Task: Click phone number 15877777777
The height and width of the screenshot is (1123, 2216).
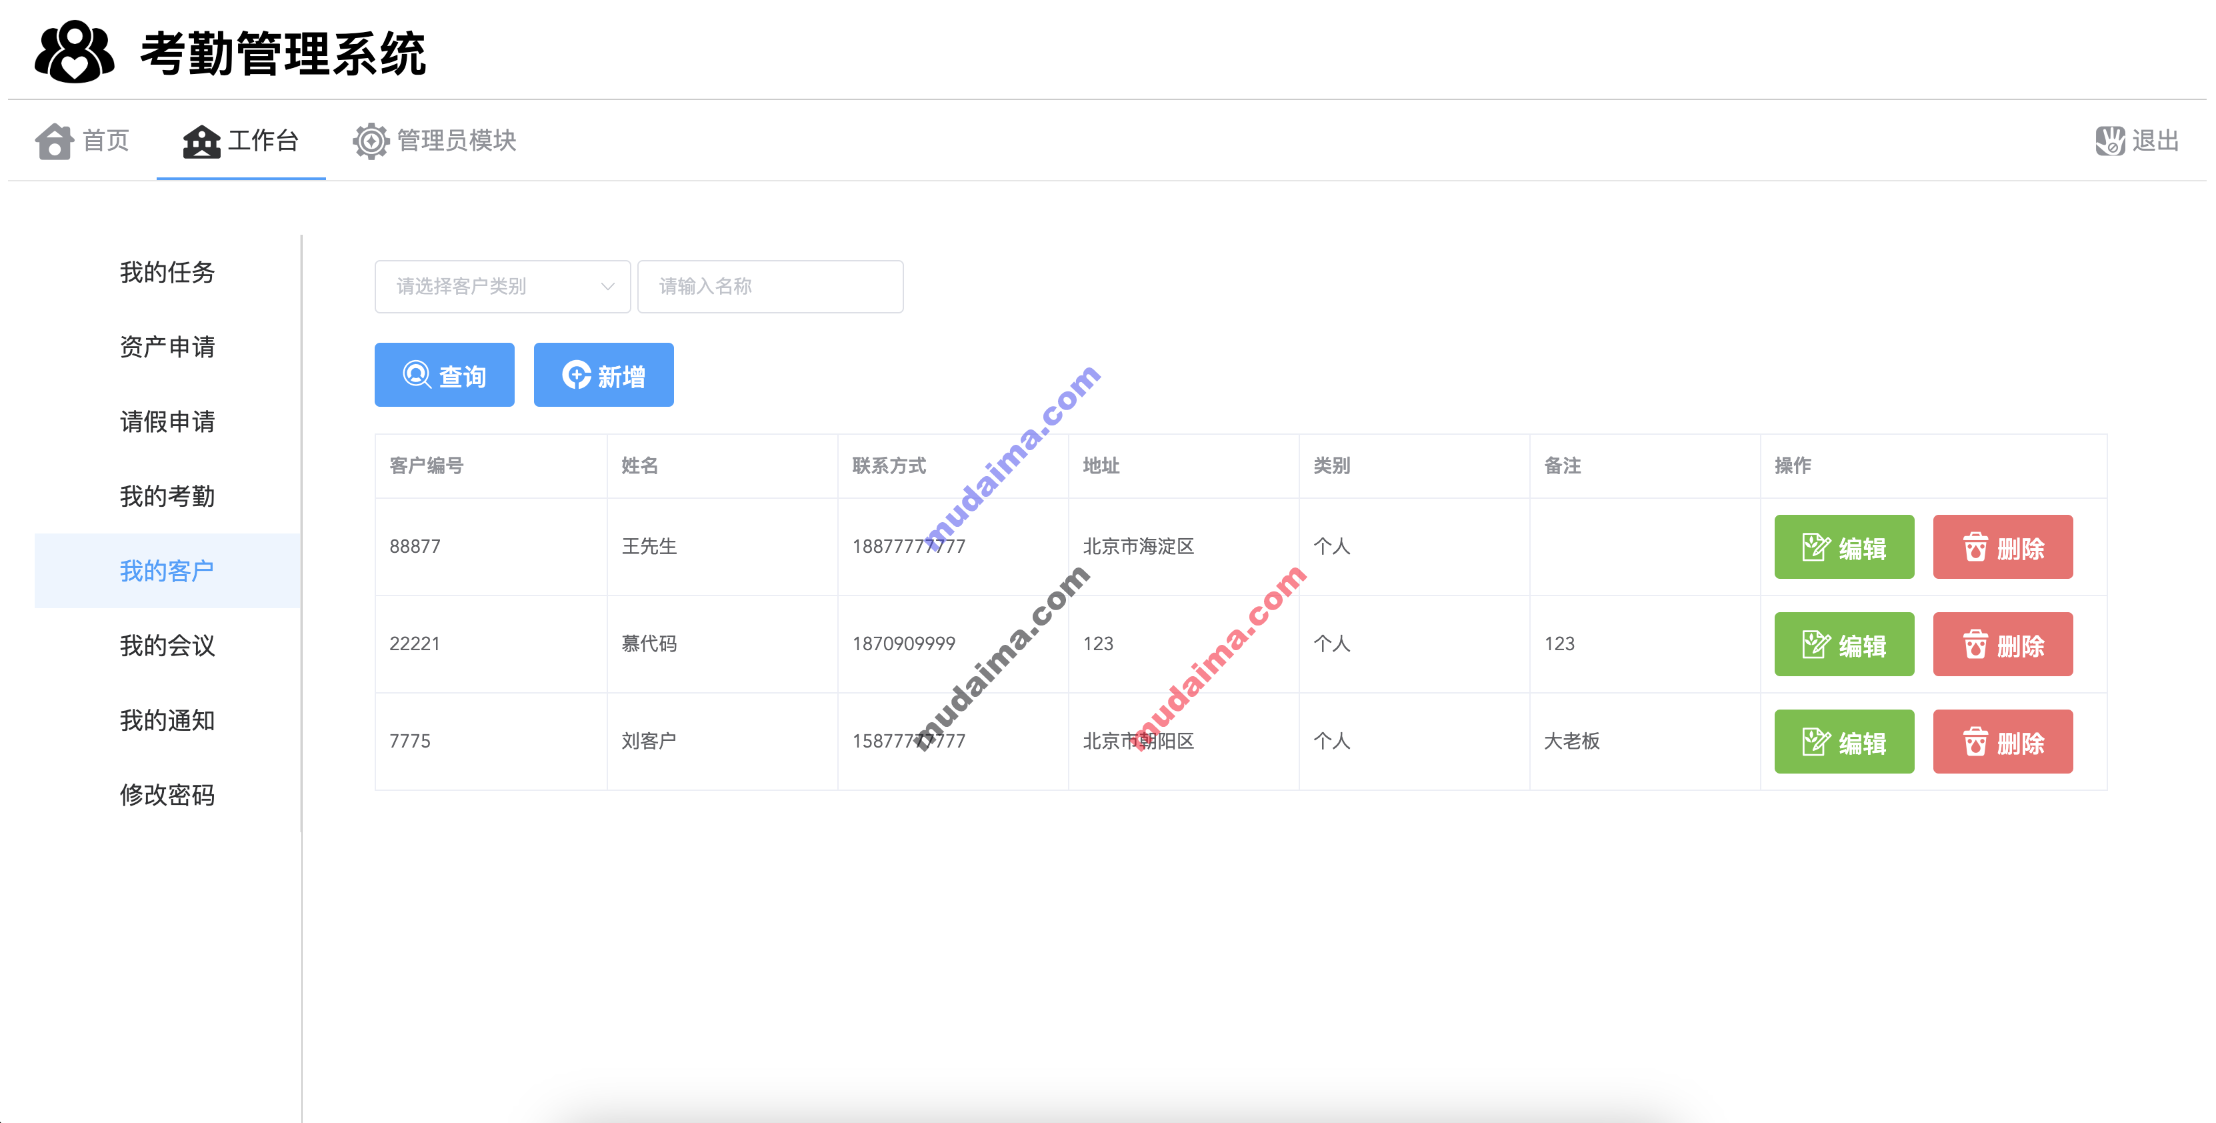Action: coord(909,741)
